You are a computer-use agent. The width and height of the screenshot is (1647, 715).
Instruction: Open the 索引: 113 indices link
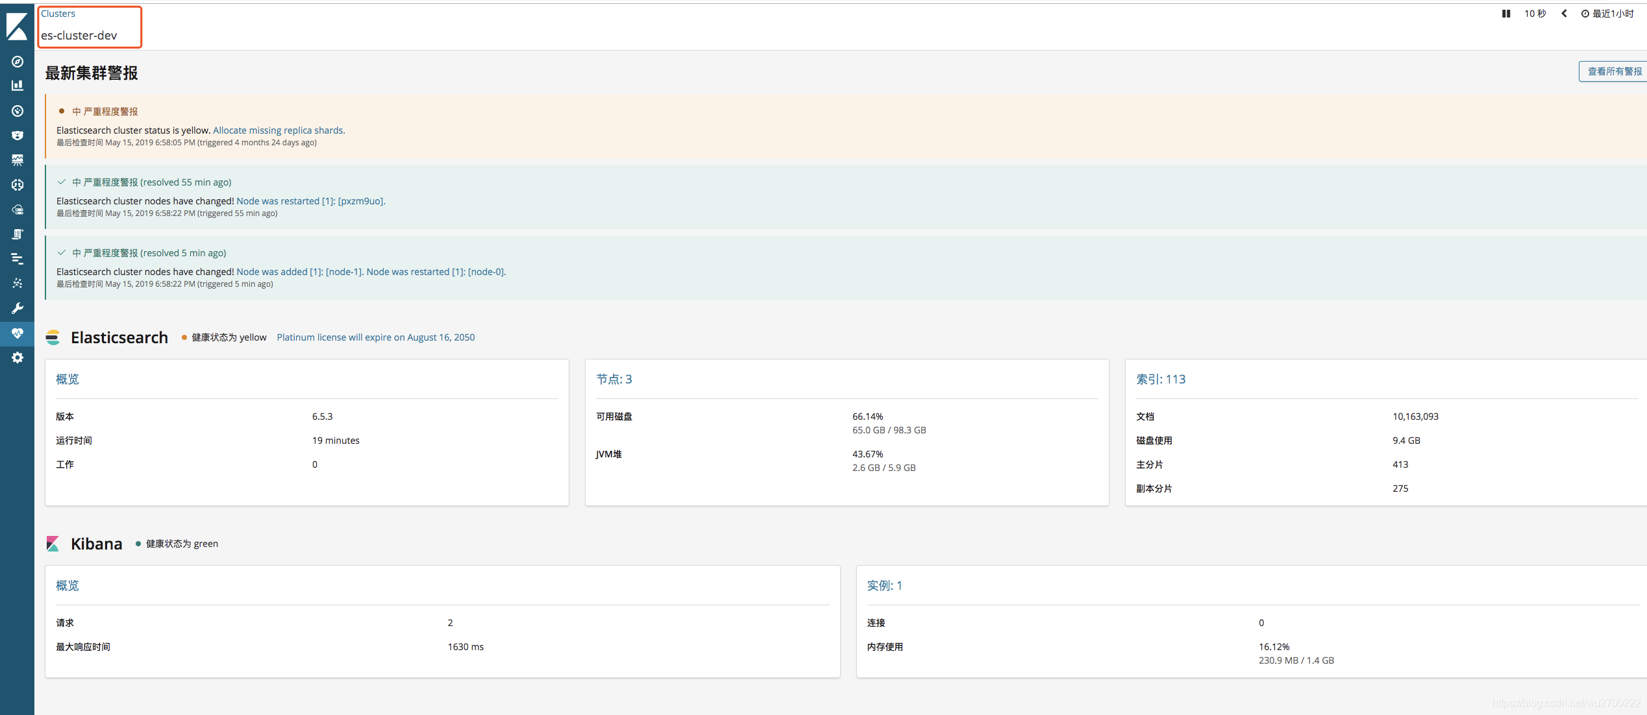(1161, 380)
